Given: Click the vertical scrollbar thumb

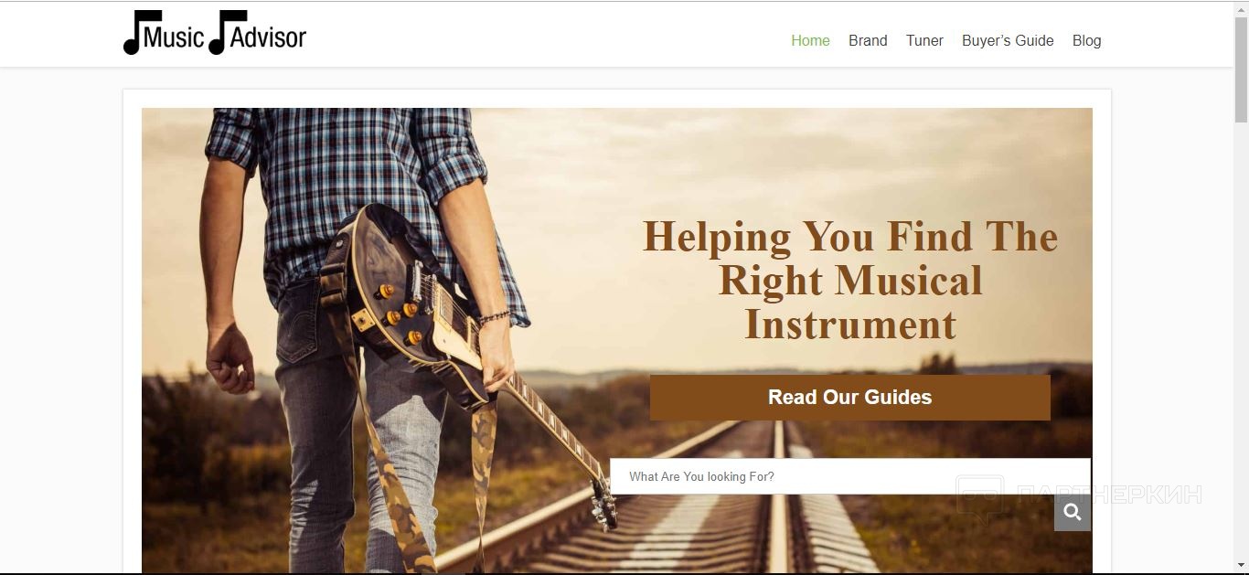Looking at the screenshot, I should click(1241, 69).
